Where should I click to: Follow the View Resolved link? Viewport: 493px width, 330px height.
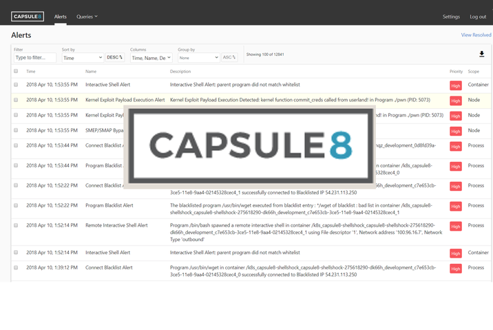click(x=476, y=35)
